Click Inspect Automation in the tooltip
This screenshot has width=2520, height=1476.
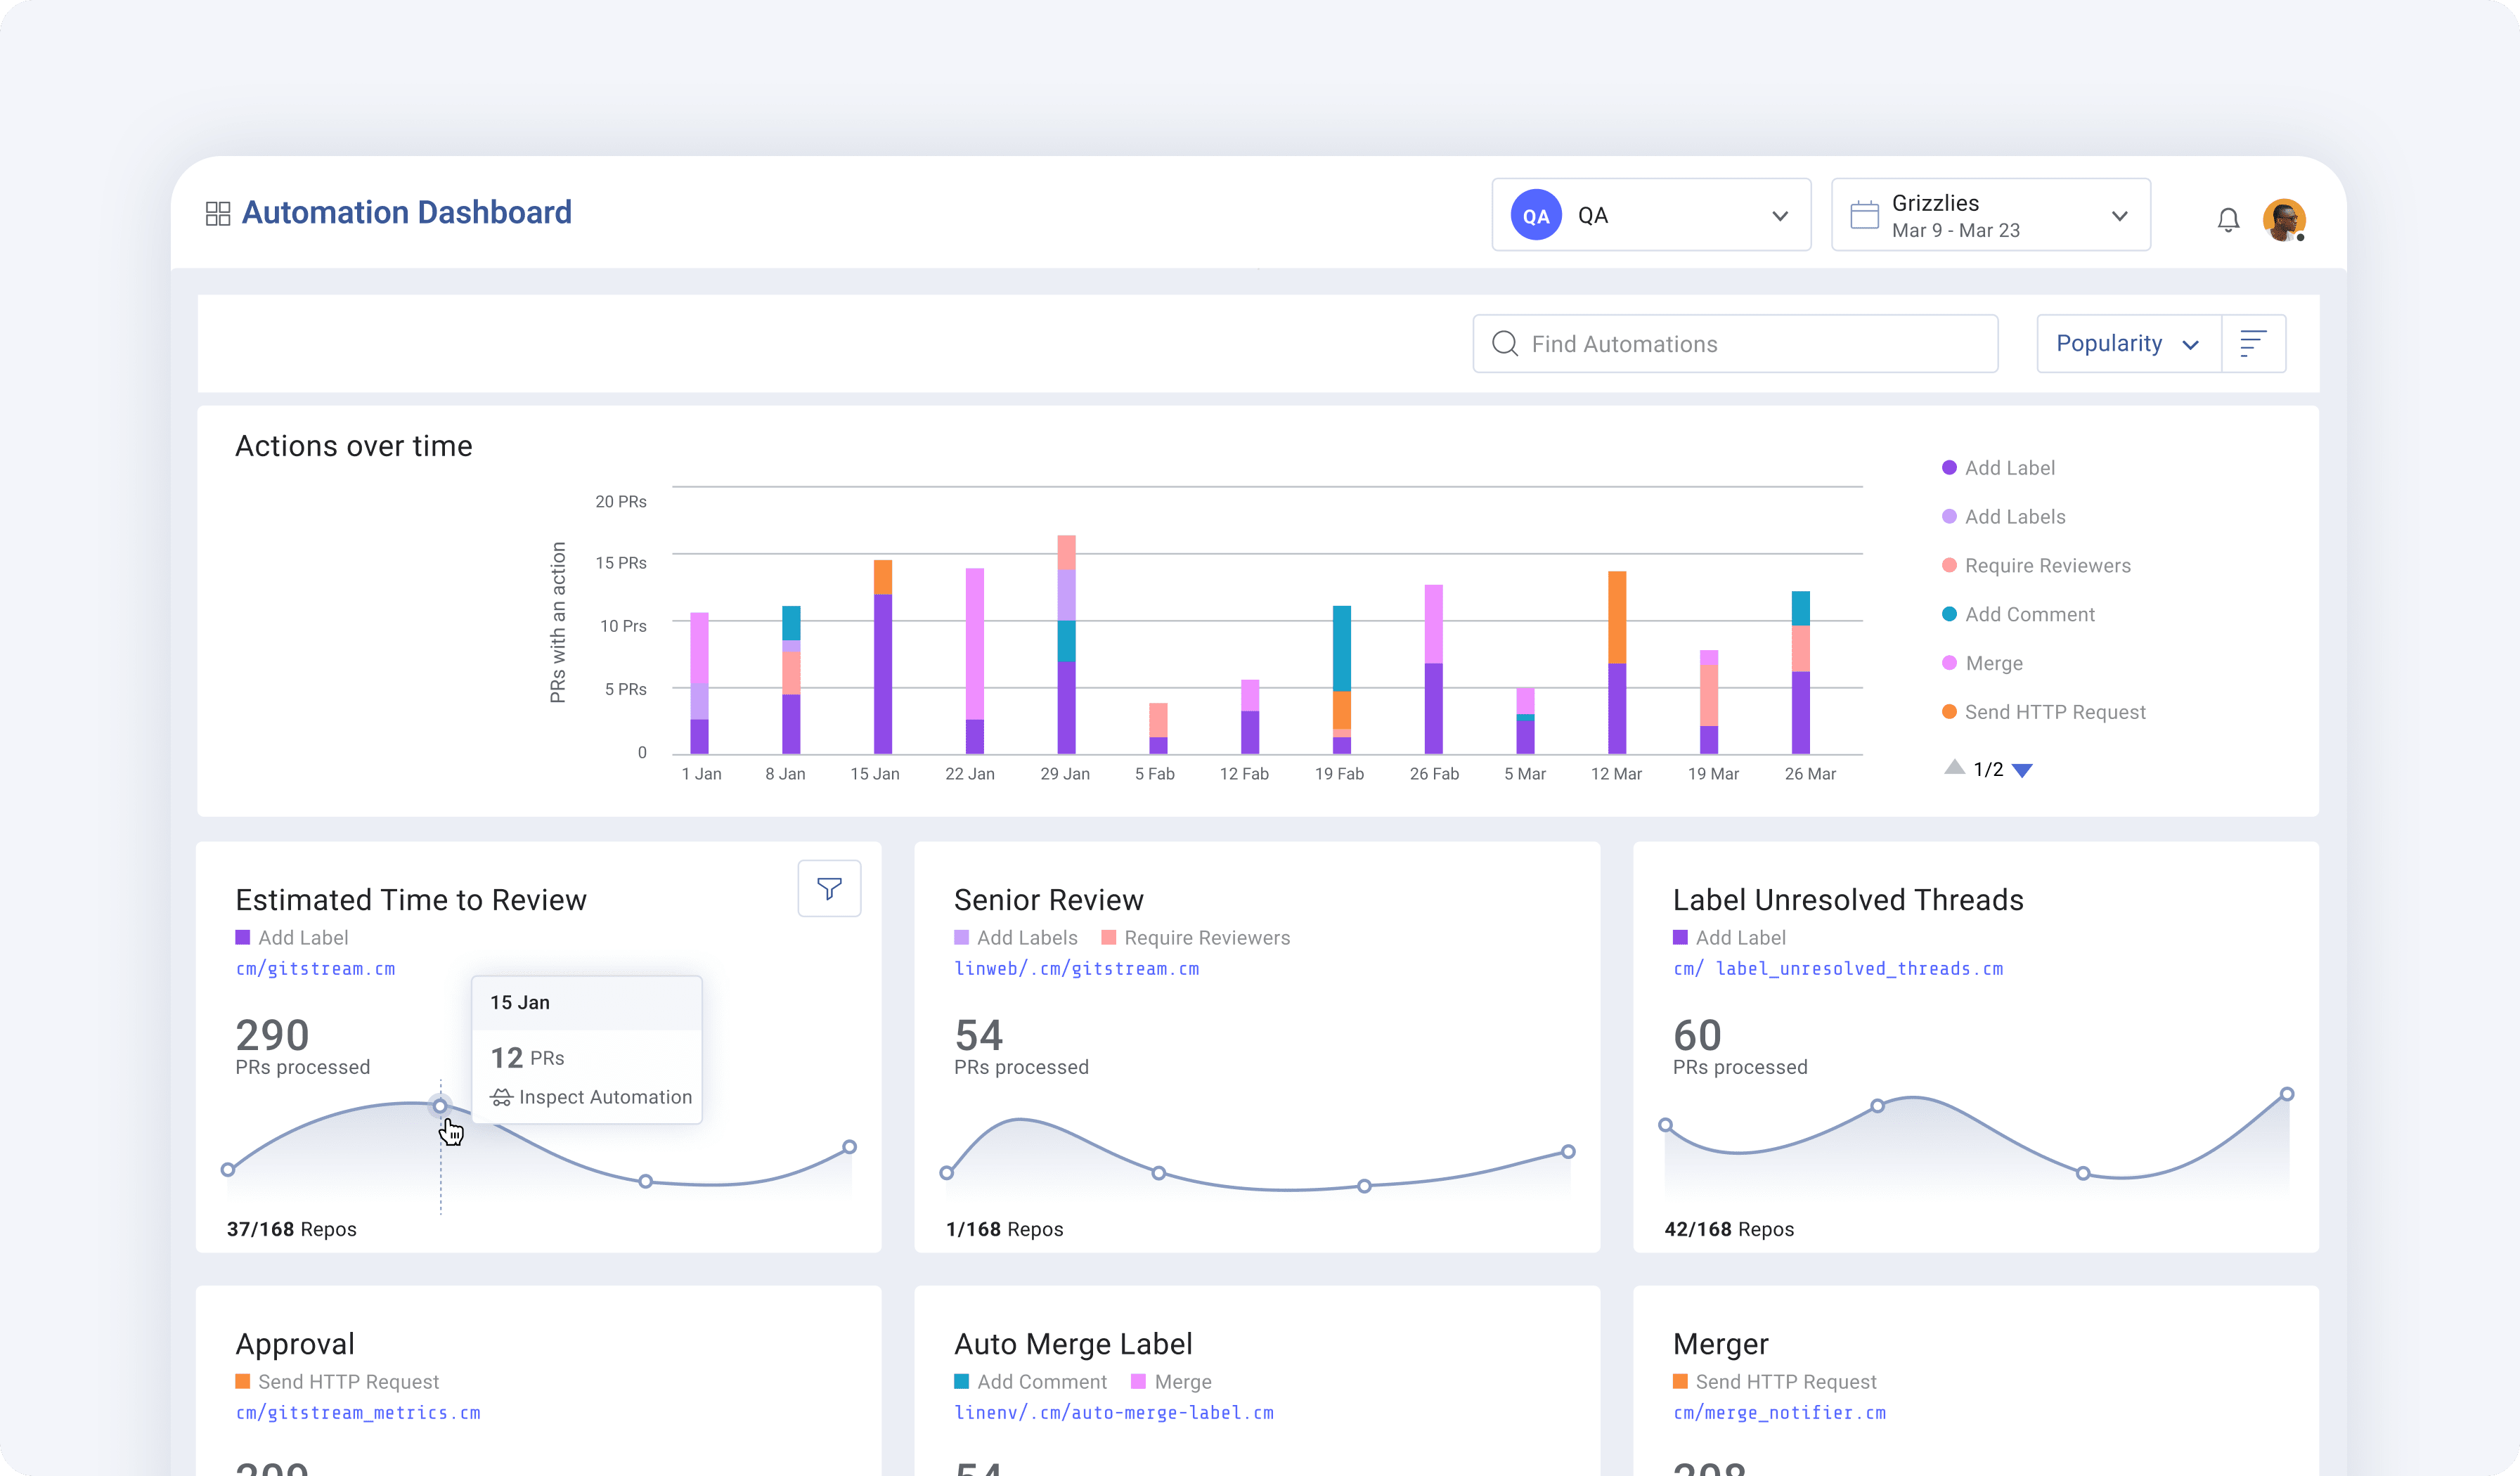591,1097
